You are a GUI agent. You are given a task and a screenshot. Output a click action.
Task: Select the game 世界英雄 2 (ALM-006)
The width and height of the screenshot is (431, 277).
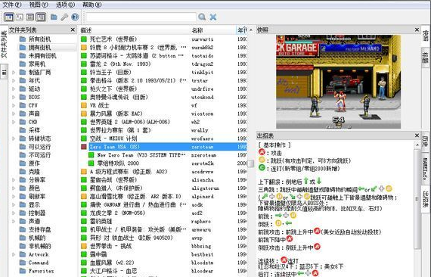pos(130,122)
